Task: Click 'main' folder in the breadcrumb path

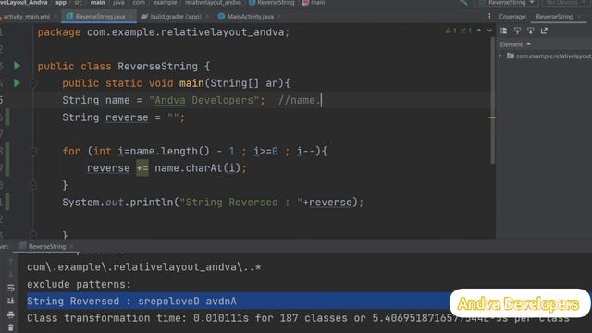Action: [x=97, y=3]
